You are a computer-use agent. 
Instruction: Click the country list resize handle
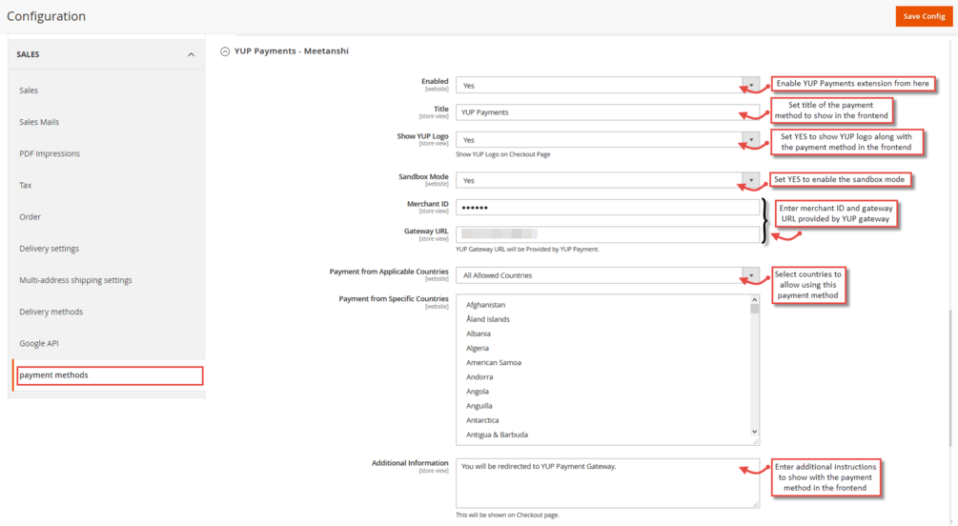point(755,441)
